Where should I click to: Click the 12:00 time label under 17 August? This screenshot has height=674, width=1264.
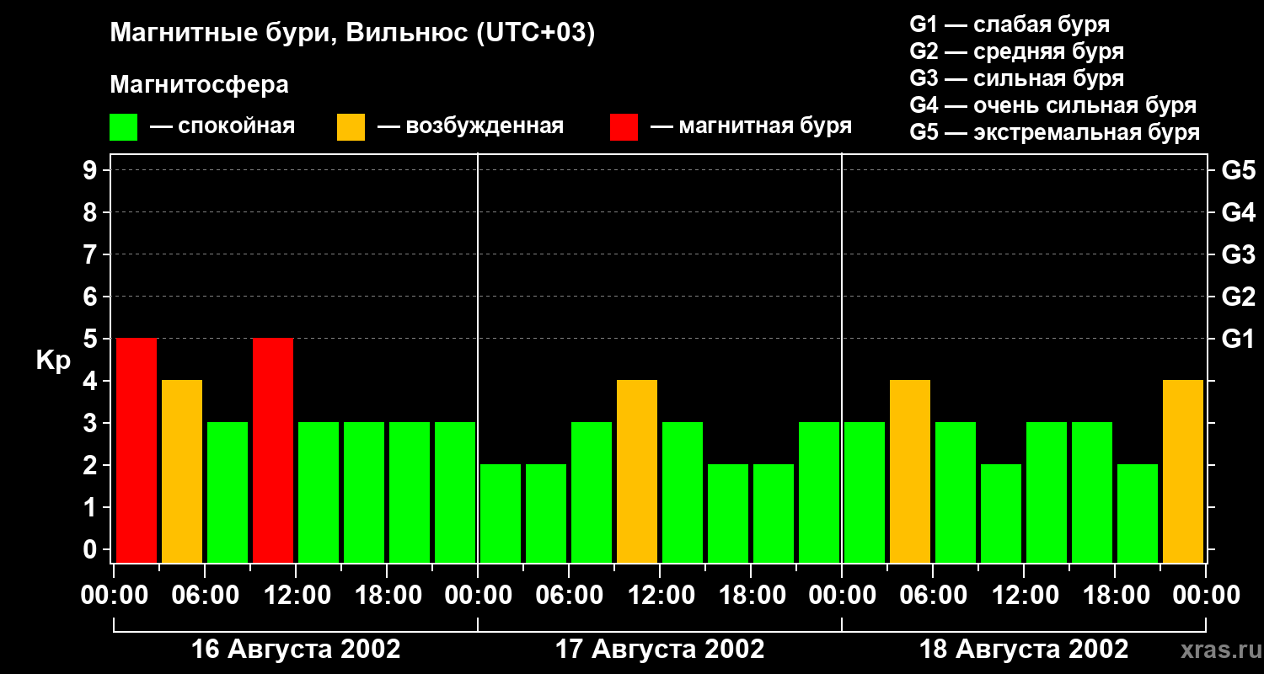pos(660,596)
